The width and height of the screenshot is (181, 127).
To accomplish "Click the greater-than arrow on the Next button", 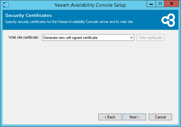I will (x=138, y=117).
